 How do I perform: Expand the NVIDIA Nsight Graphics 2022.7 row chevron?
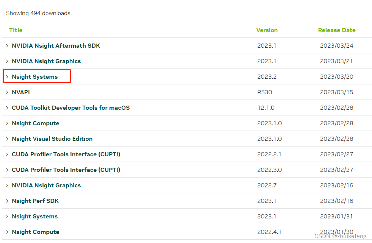7,185
